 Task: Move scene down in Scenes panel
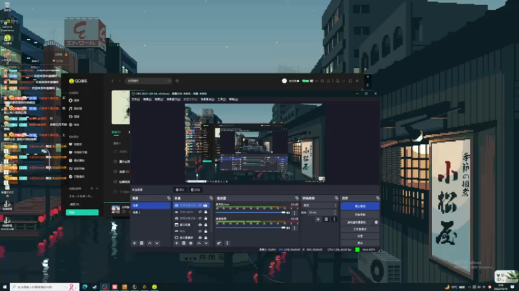pos(157,243)
